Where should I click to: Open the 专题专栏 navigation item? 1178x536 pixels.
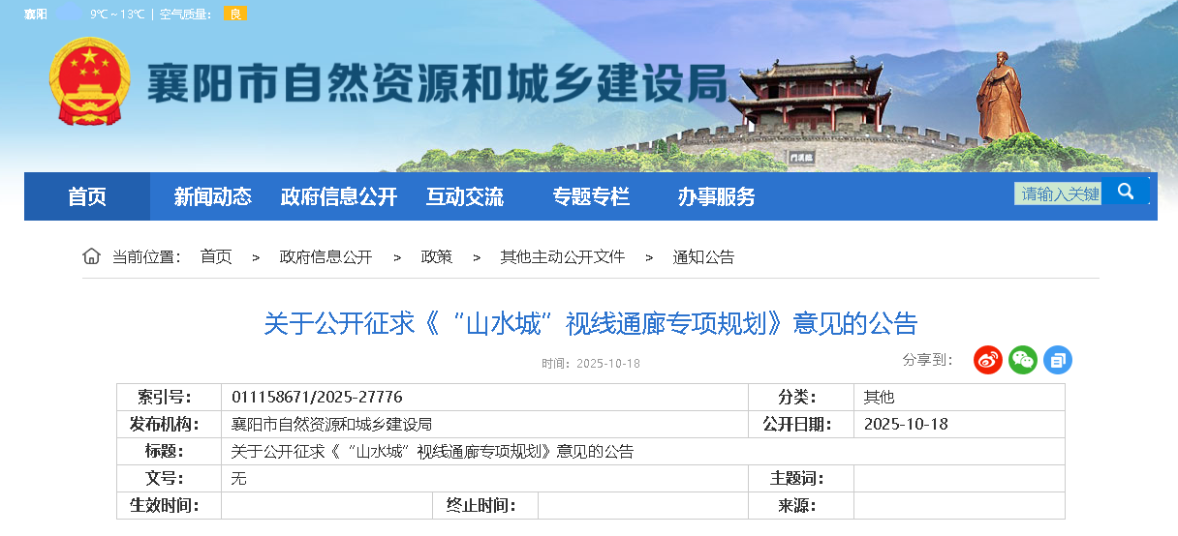[591, 196]
